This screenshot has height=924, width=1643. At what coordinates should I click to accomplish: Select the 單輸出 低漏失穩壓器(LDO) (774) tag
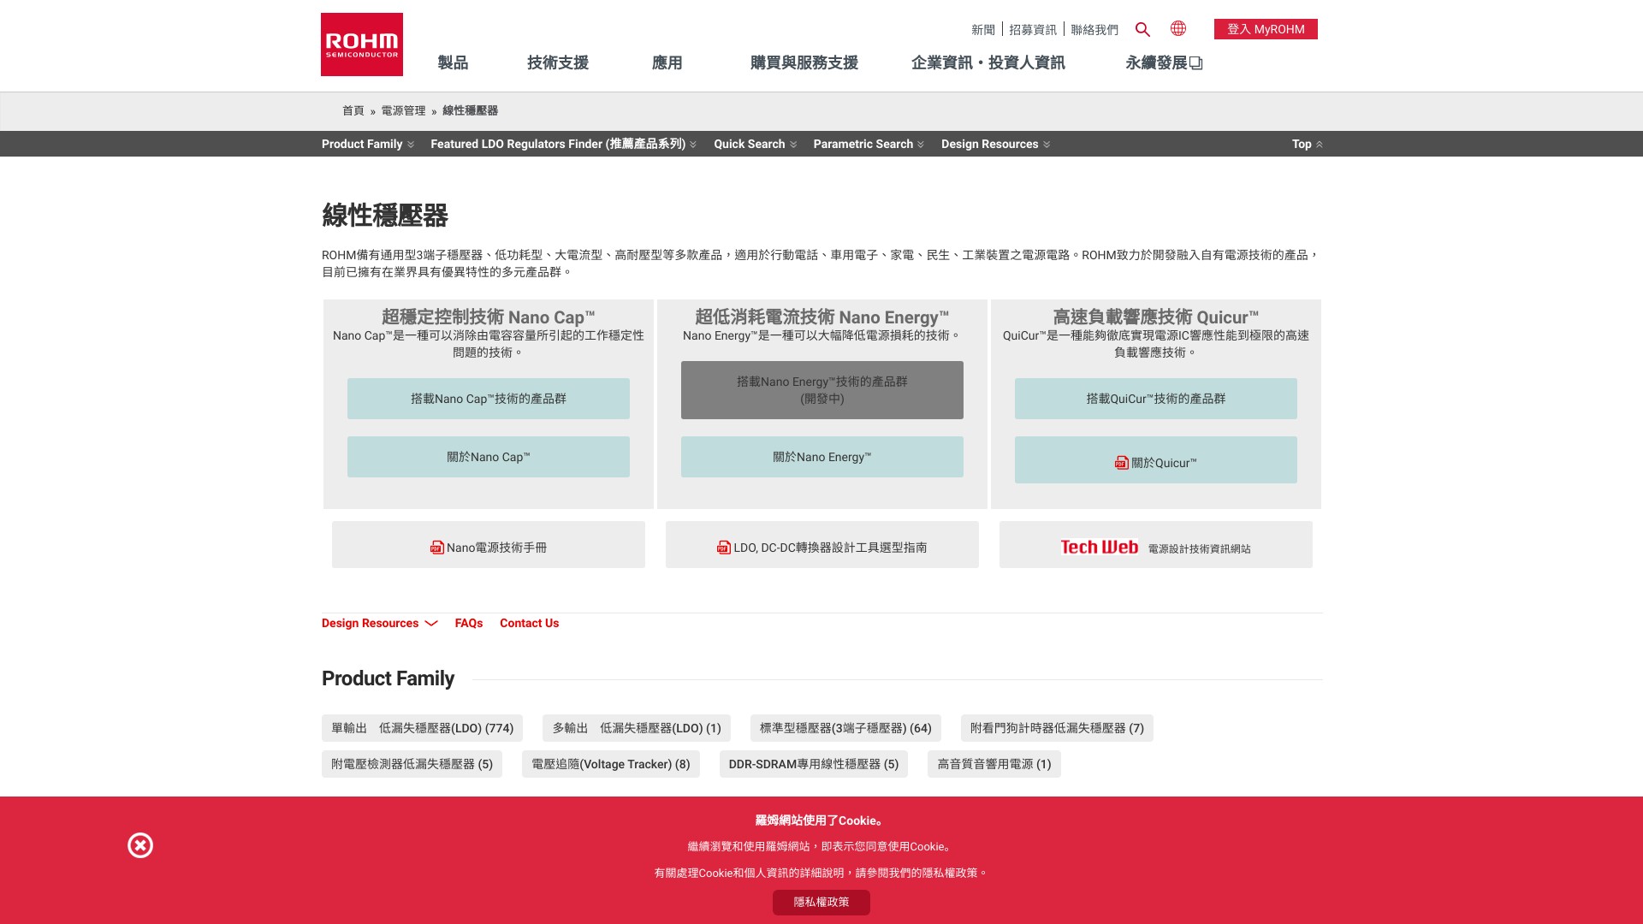(422, 728)
